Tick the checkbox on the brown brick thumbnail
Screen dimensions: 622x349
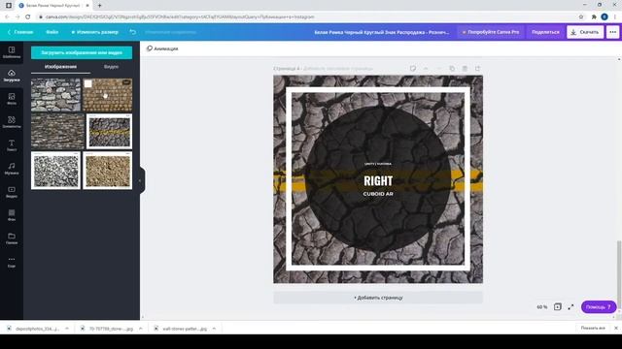click(88, 83)
